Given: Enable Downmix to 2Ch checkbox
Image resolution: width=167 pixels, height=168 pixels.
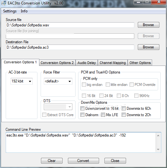Looking at the screenshot, I should click(124, 115).
